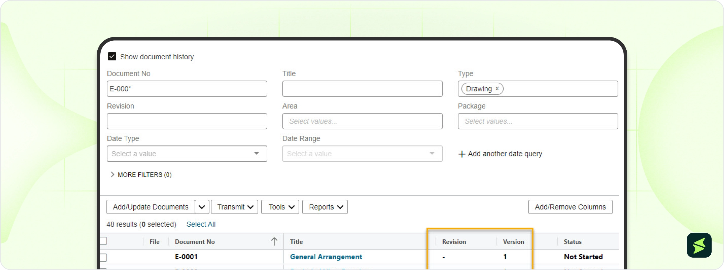Viewport: 724px width, 270px height.
Task: Expand MORE FILTERS section
Action: (x=141, y=175)
